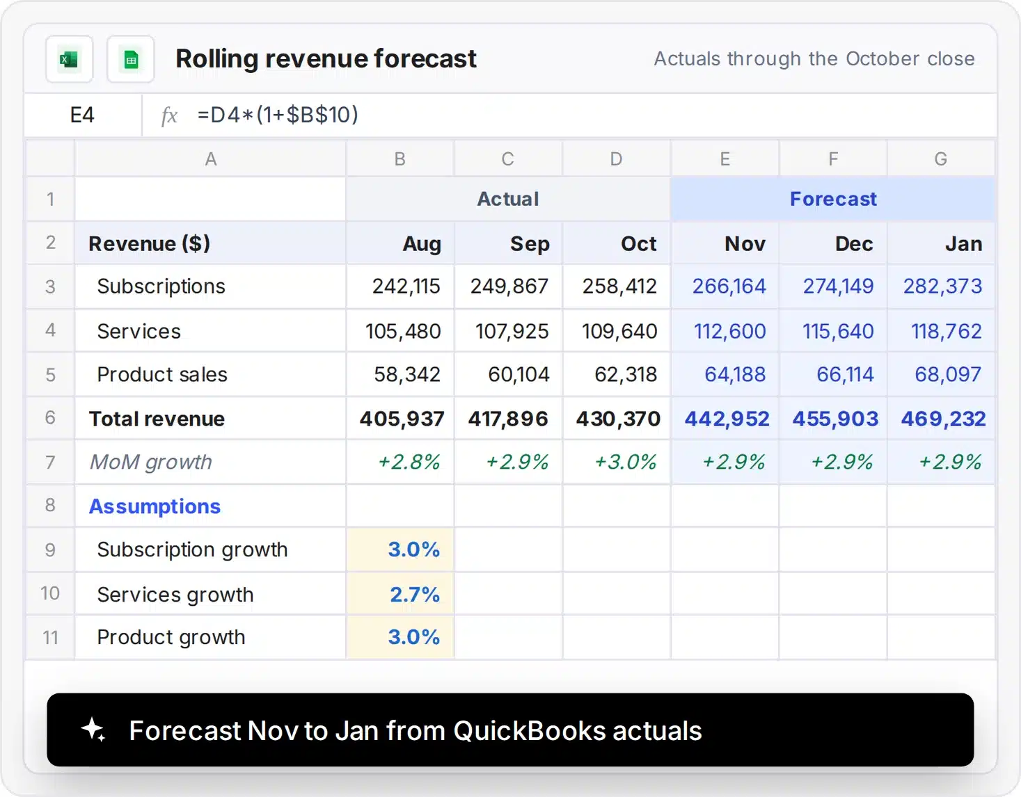Click the 'Product sales' row label

coord(210,374)
